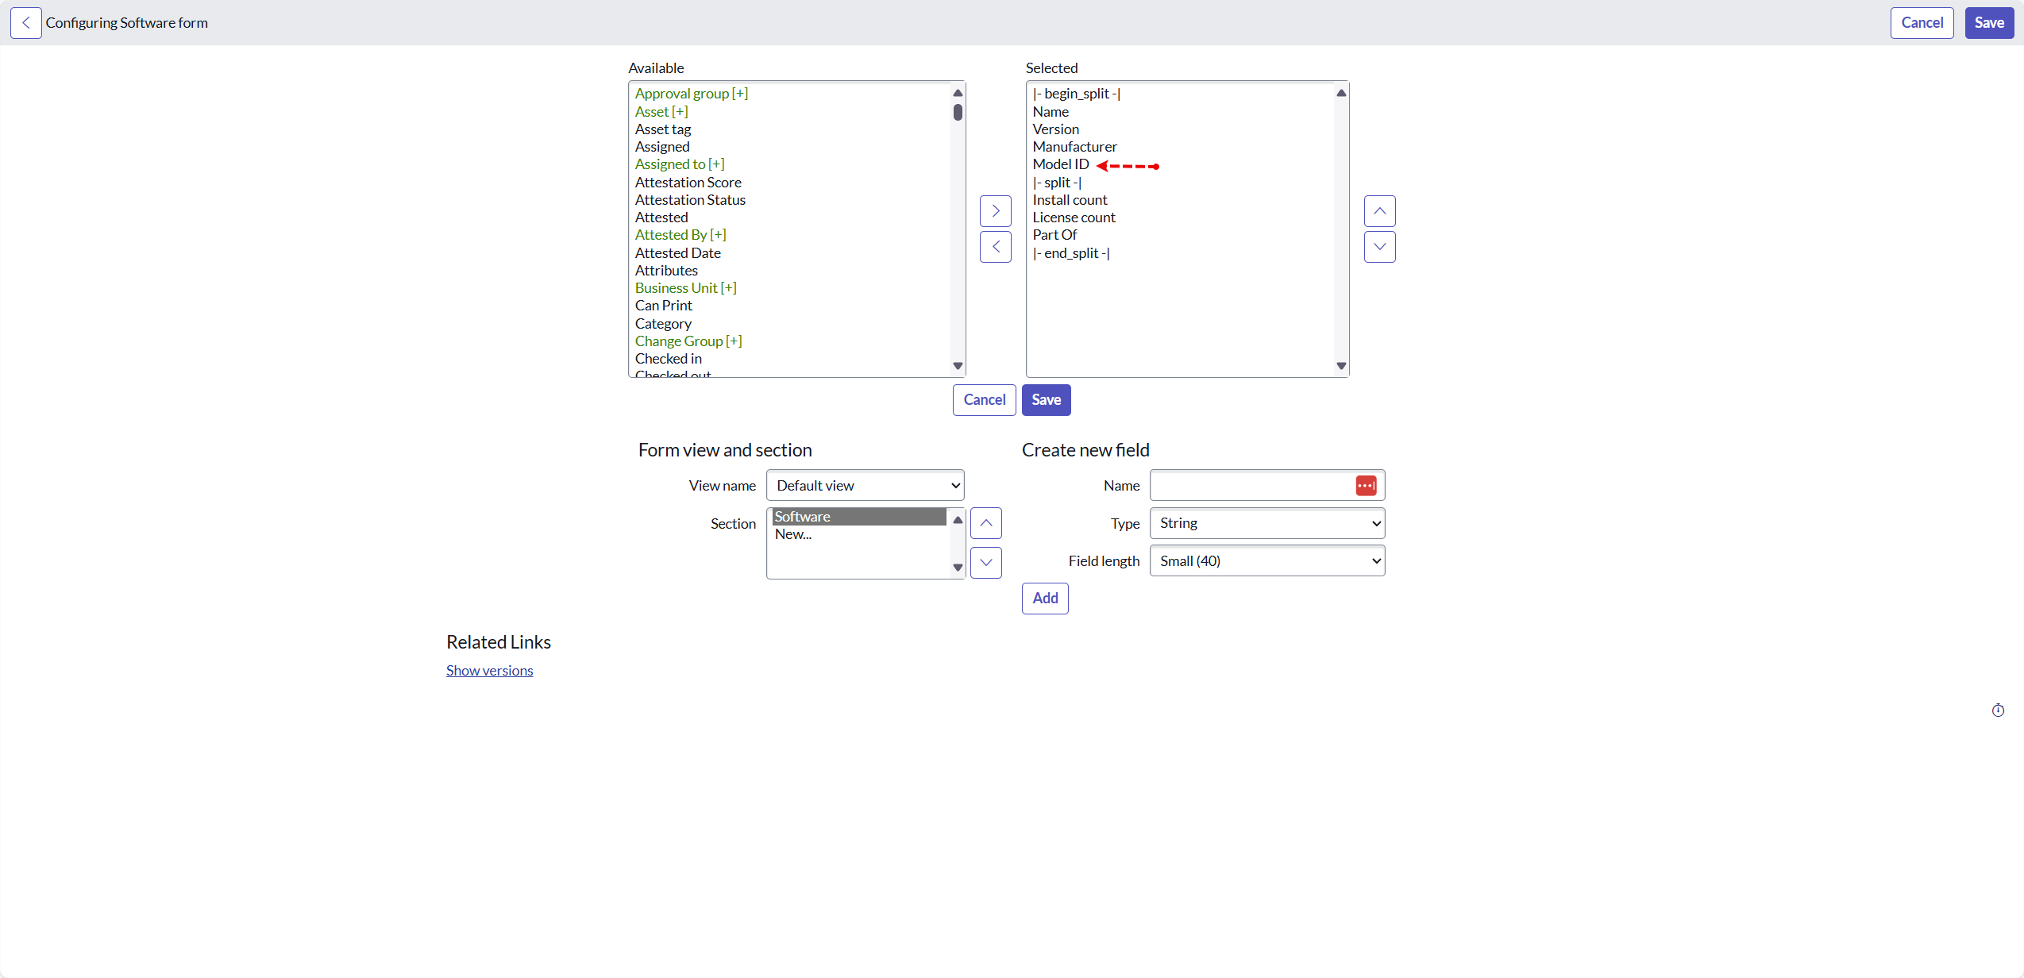Move Section up arrow button

click(985, 523)
